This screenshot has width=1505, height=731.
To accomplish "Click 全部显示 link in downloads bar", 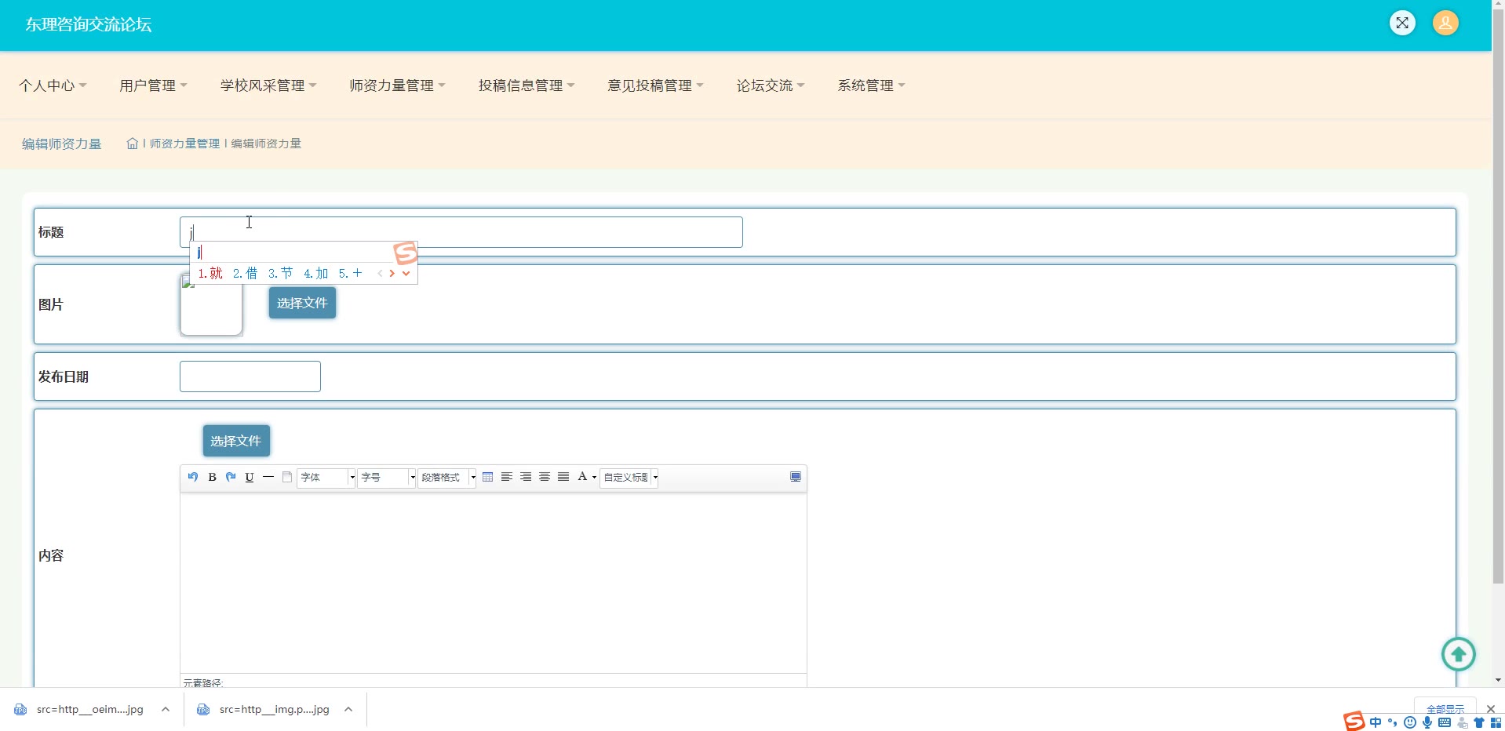I will click(x=1445, y=708).
